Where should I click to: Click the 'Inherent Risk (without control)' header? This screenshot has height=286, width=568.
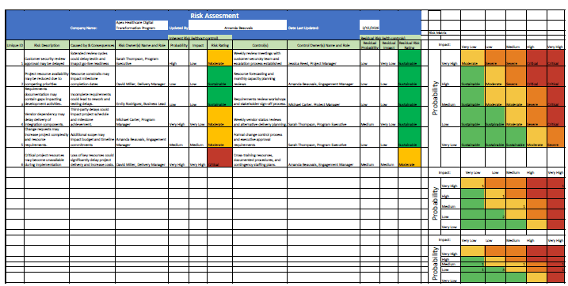(200, 38)
